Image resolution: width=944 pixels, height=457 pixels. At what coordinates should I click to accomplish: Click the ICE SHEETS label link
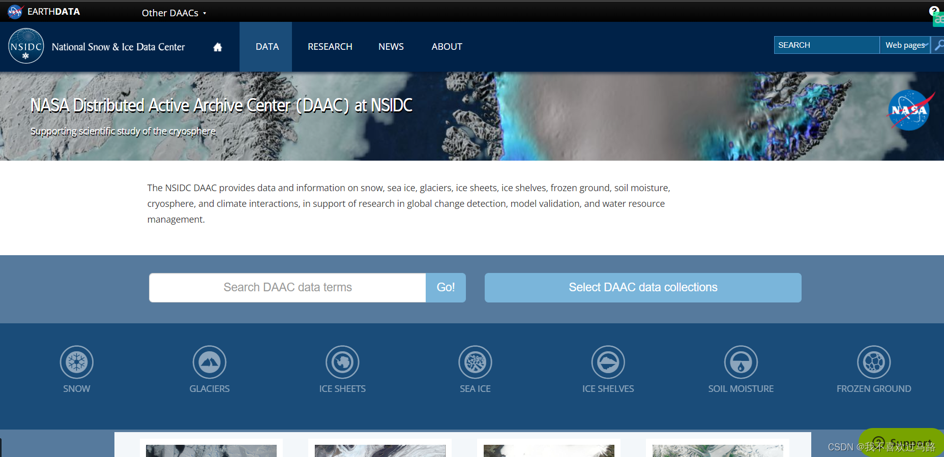[342, 389]
